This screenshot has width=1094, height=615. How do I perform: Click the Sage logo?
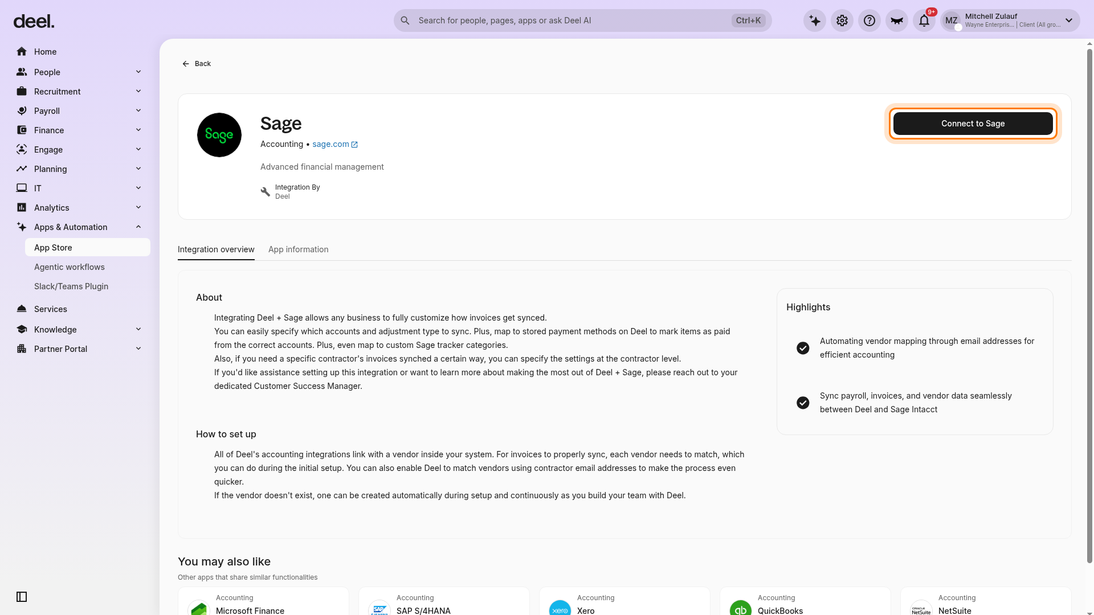[219, 135]
